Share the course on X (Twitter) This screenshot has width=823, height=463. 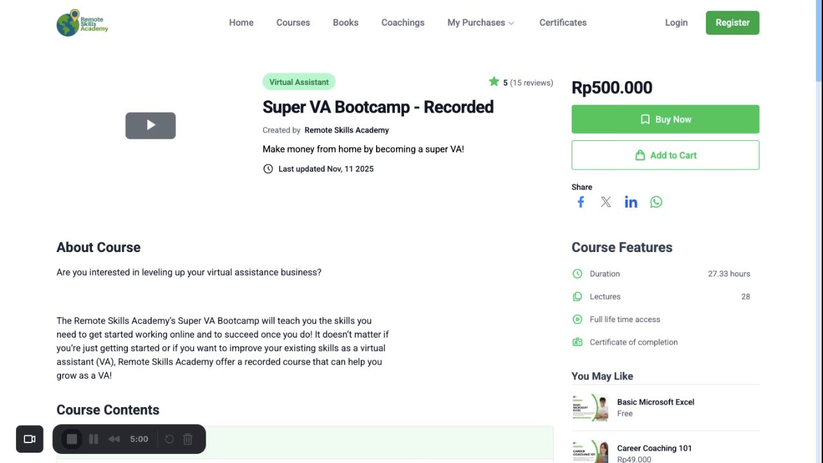[606, 202]
